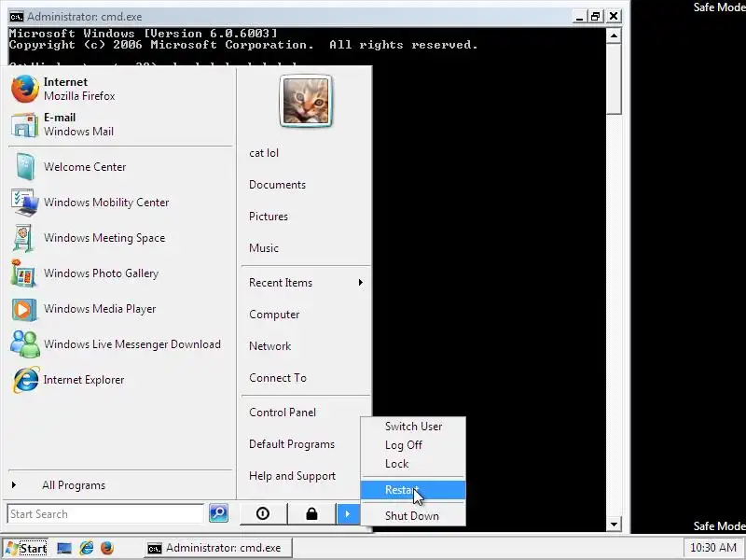Click Internet Explorer quick launch icon

[87, 548]
